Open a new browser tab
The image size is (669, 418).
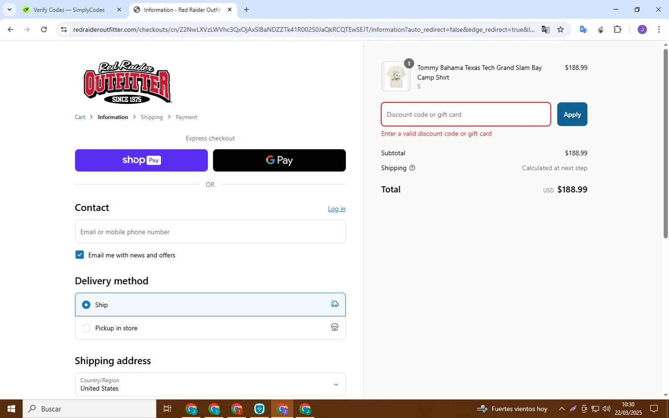tap(246, 9)
